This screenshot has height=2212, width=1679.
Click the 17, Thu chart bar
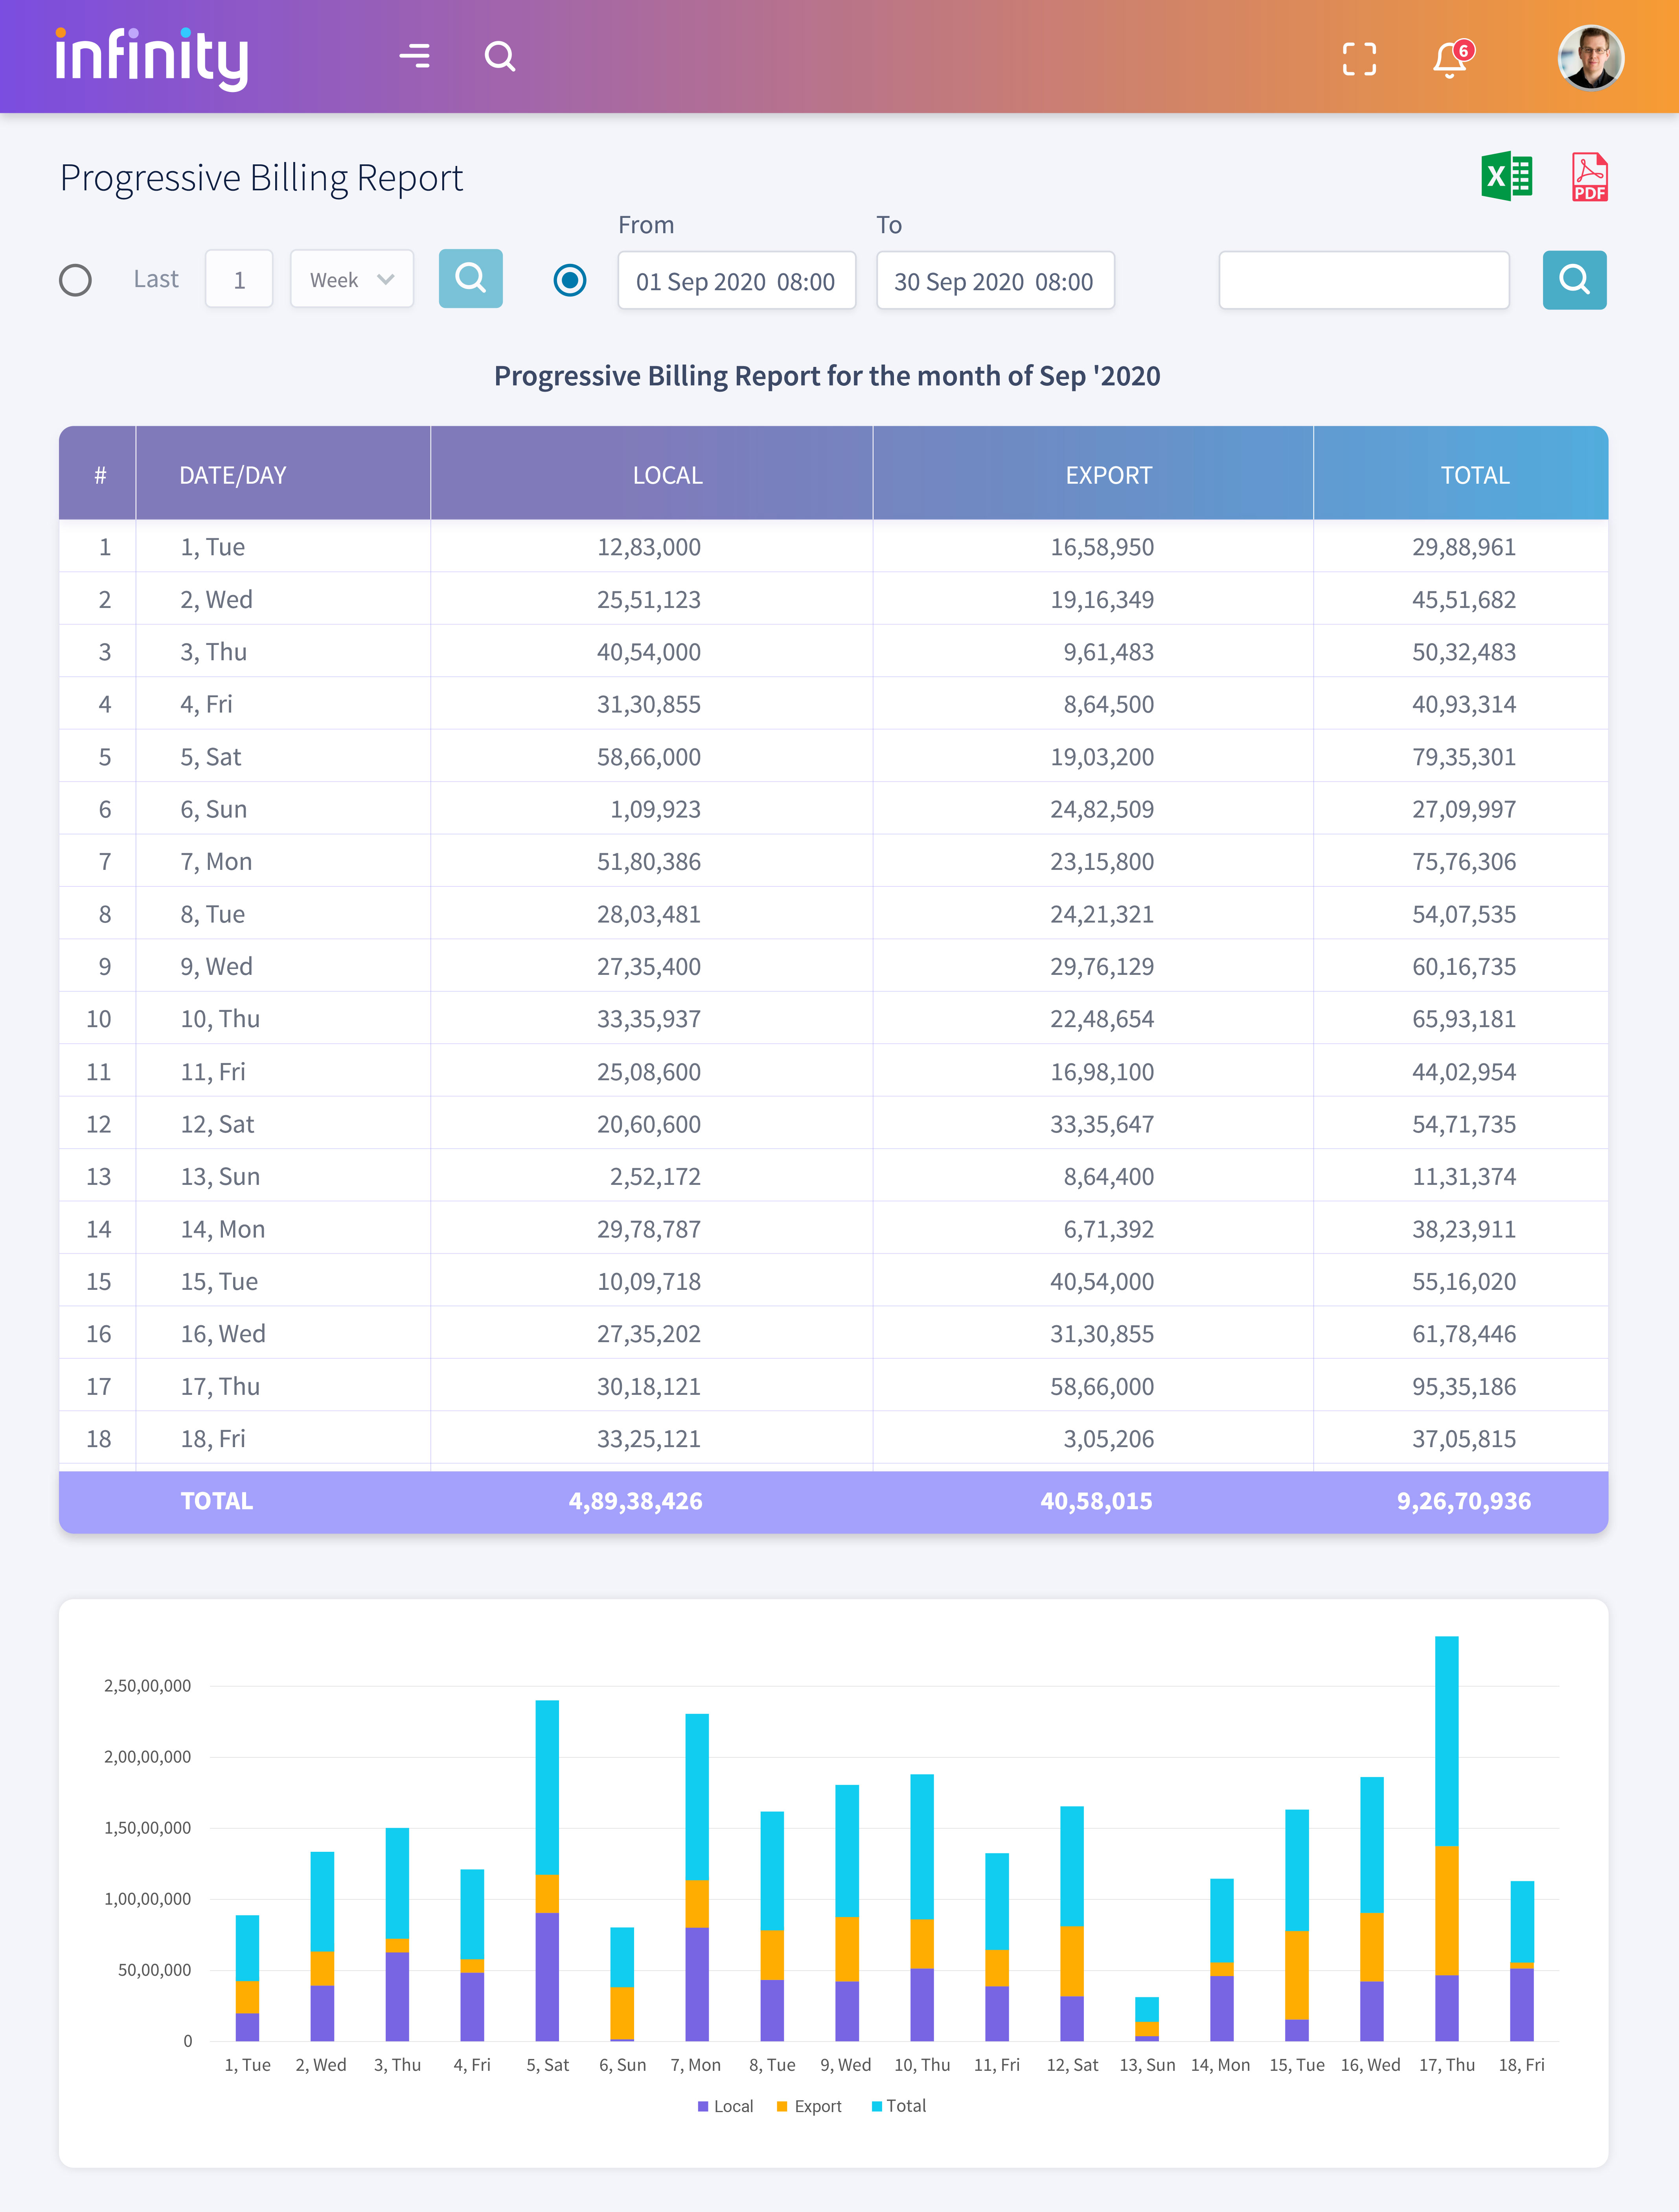pos(1446,1838)
